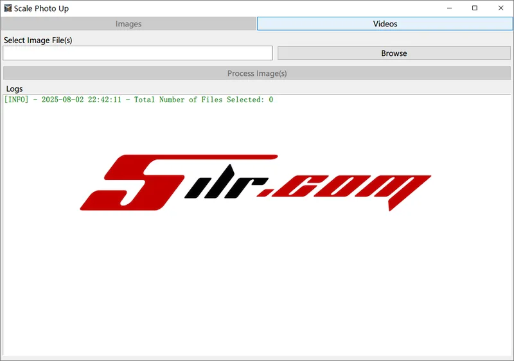The width and height of the screenshot is (514, 361).
Task: Click the Select Image File(s) path field
Action: pyautogui.click(x=137, y=53)
